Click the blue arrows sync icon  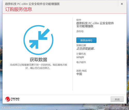[x=39, y=40]
